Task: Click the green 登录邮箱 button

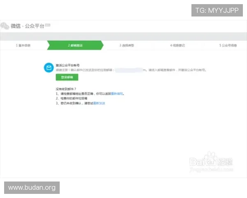Action: pyautogui.click(x=67, y=77)
